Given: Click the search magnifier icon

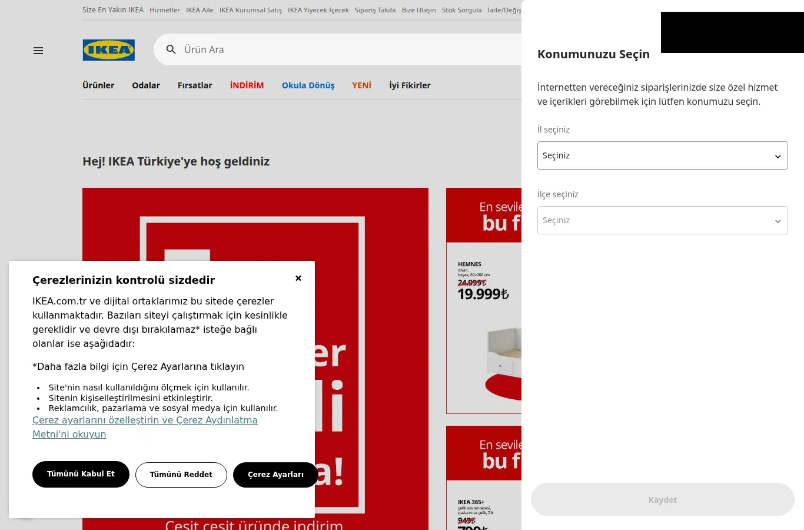Looking at the screenshot, I should coord(171,49).
